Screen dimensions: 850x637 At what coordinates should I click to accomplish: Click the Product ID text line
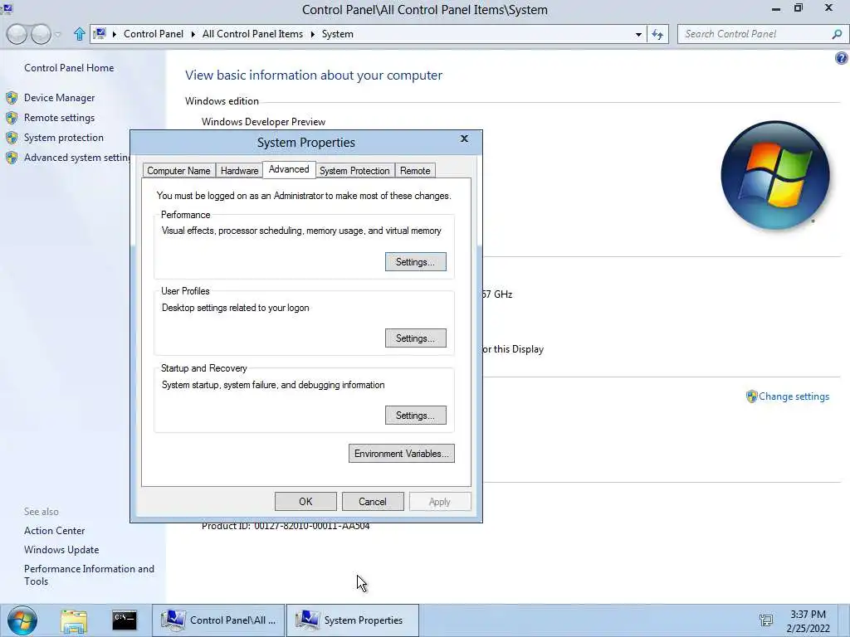(286, 526)
